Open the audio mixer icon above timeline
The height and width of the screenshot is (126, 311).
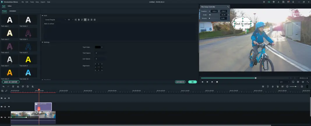click(278, 87)
